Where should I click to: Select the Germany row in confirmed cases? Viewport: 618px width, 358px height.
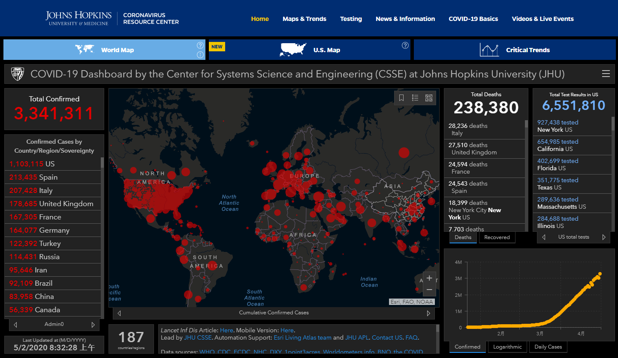(53, 230)
